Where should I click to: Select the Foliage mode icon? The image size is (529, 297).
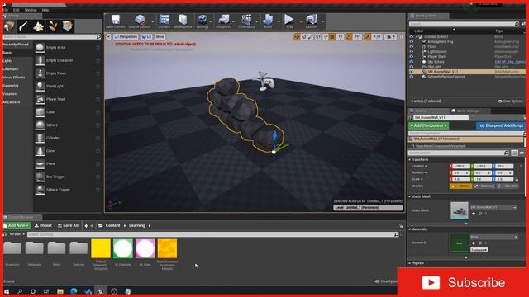coord(53,26)
